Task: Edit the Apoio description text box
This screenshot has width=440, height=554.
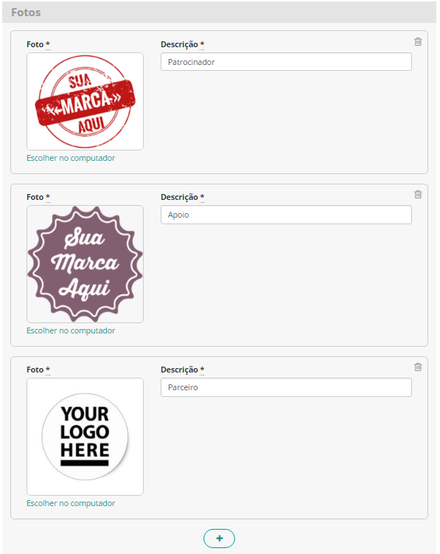Action: click(286, 215)
